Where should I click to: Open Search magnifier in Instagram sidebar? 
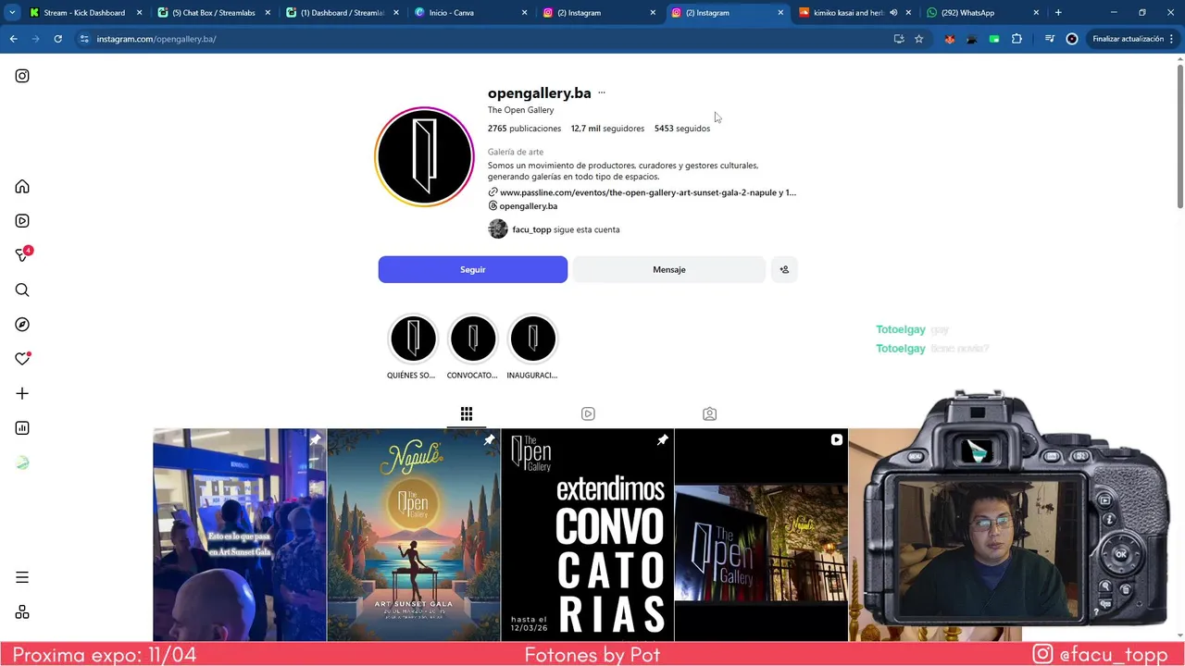(x=22, y=290)
